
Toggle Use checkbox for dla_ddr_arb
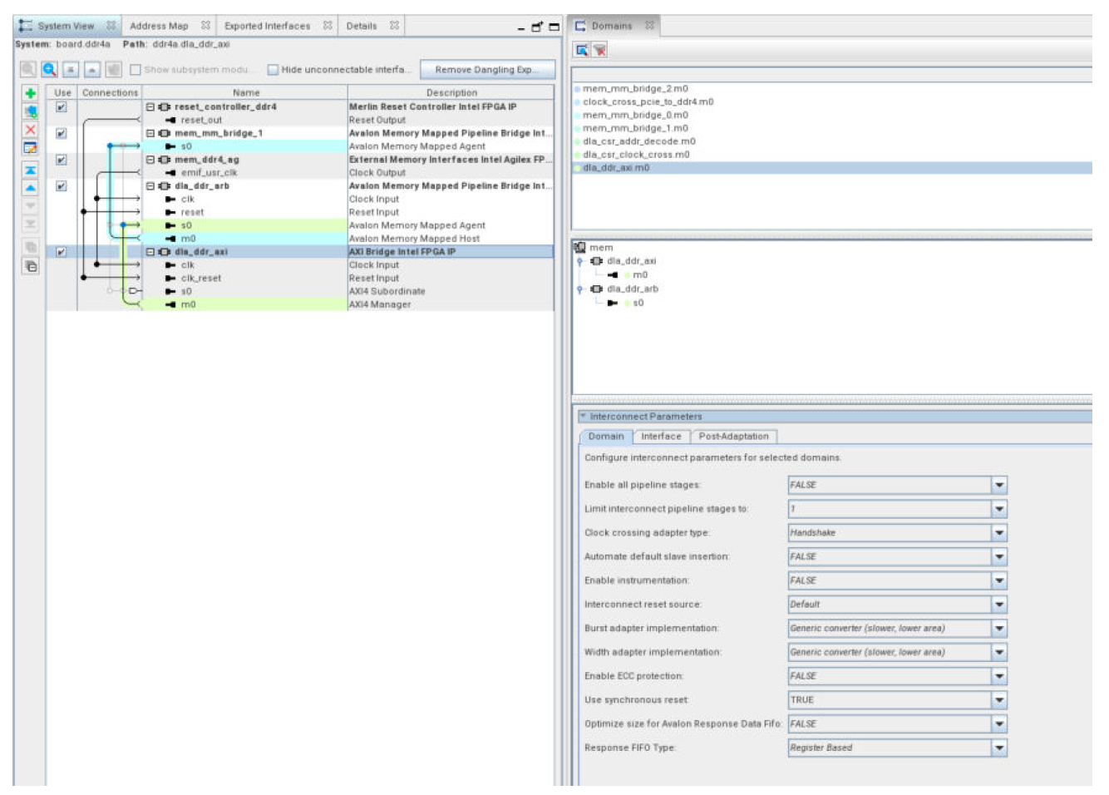62,186
